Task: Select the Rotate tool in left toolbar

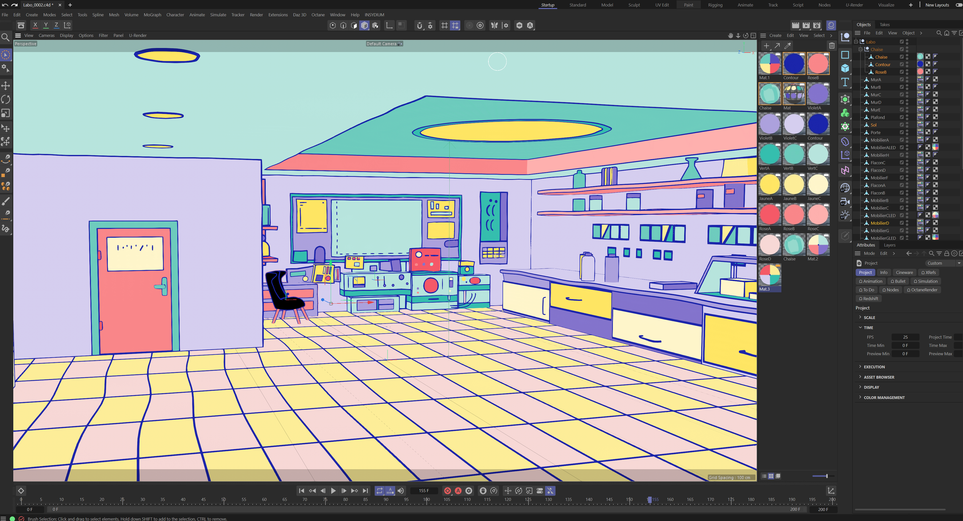Action: tap(6, 99)
